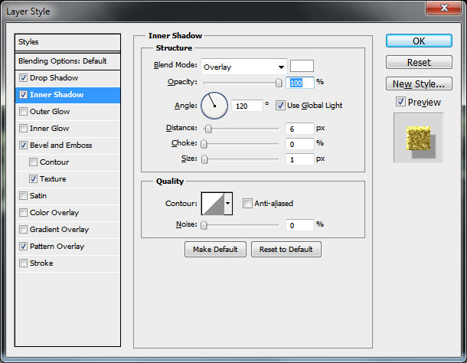Viewport: 467px width, 363px height.
Task: Open Blending Options: Default
Action: (67, 61)
